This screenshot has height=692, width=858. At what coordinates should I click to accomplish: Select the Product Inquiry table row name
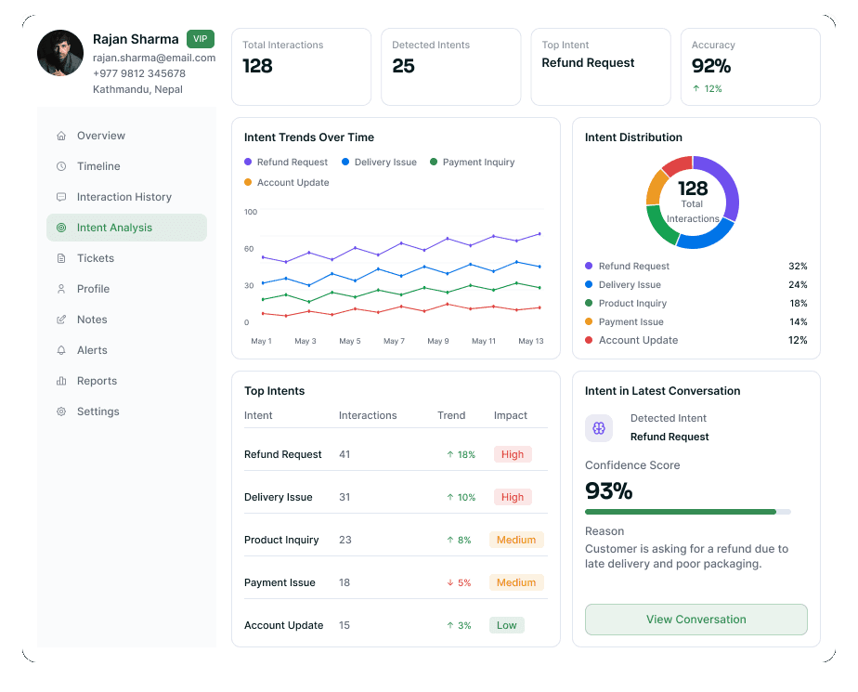(281, 540)
